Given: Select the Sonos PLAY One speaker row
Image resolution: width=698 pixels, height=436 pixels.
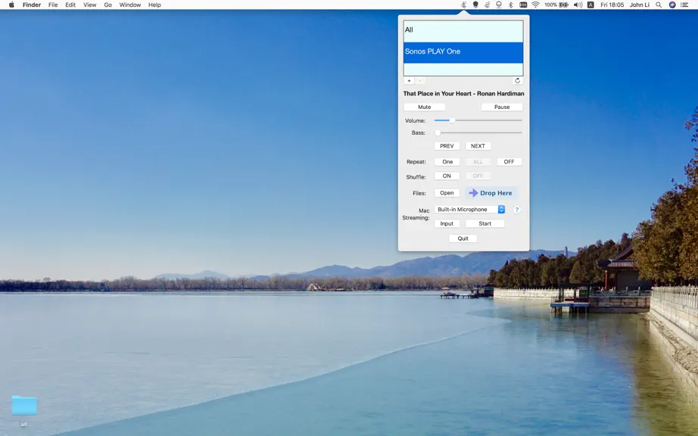Looking at the screenshot, I should point(463,52).
